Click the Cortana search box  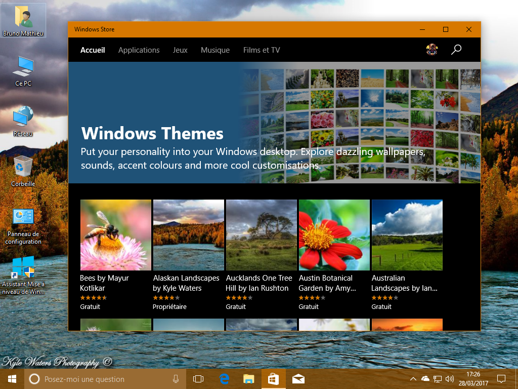[105, 379]
